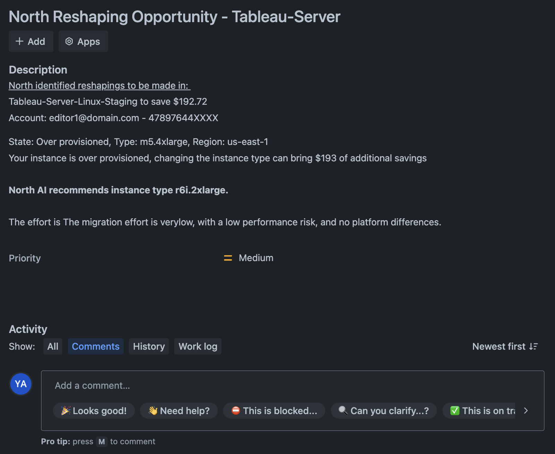
Task: Insert the Looks good! quick reply
Action: 94,411
